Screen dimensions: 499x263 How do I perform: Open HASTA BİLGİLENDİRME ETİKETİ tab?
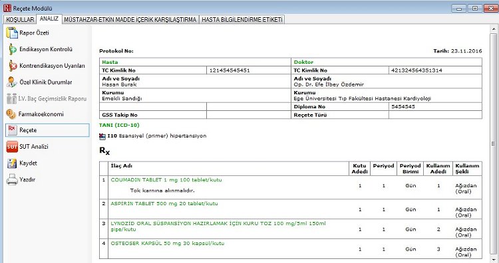[242, 19]
